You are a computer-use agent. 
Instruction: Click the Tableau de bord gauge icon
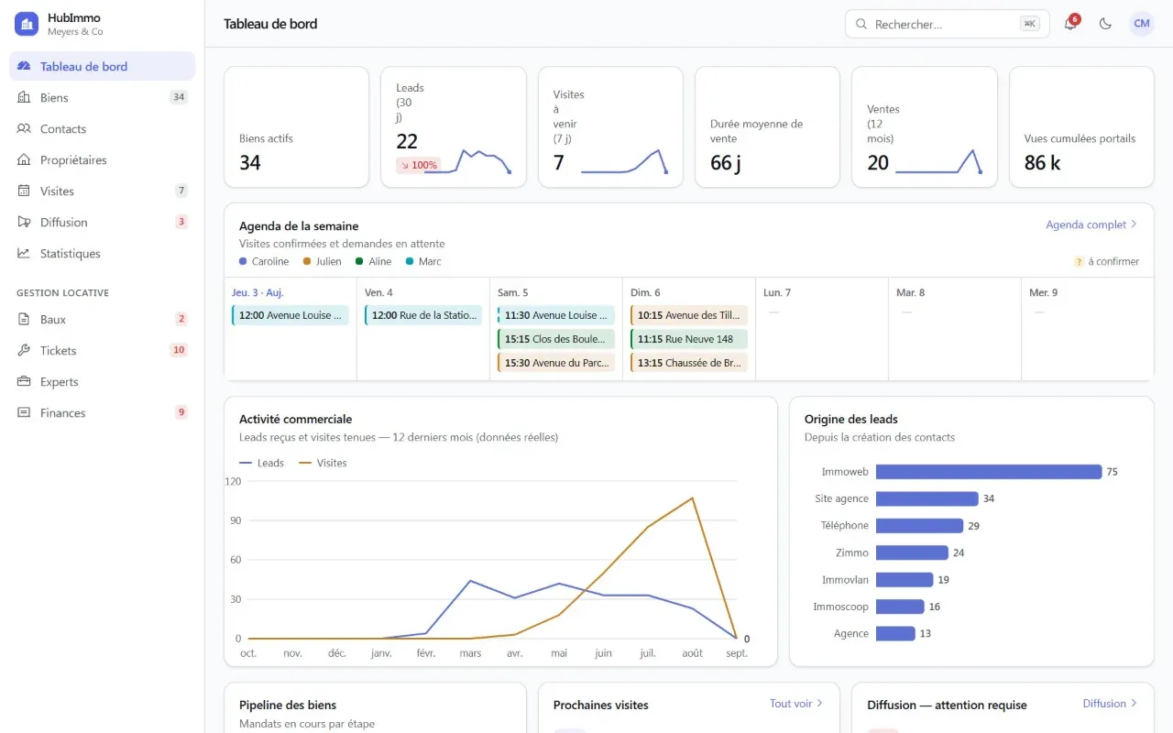[x=24, y=66]
